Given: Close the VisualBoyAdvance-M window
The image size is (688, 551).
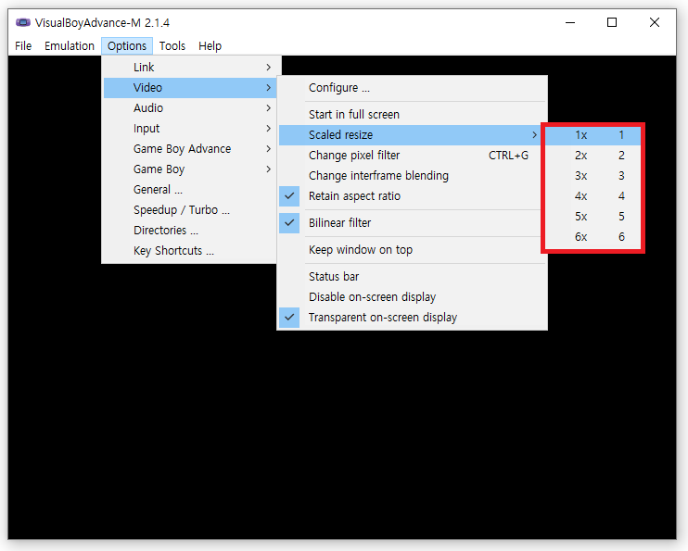Looking at the screenshot, I should pyautogui.click(x=655, y=22).
